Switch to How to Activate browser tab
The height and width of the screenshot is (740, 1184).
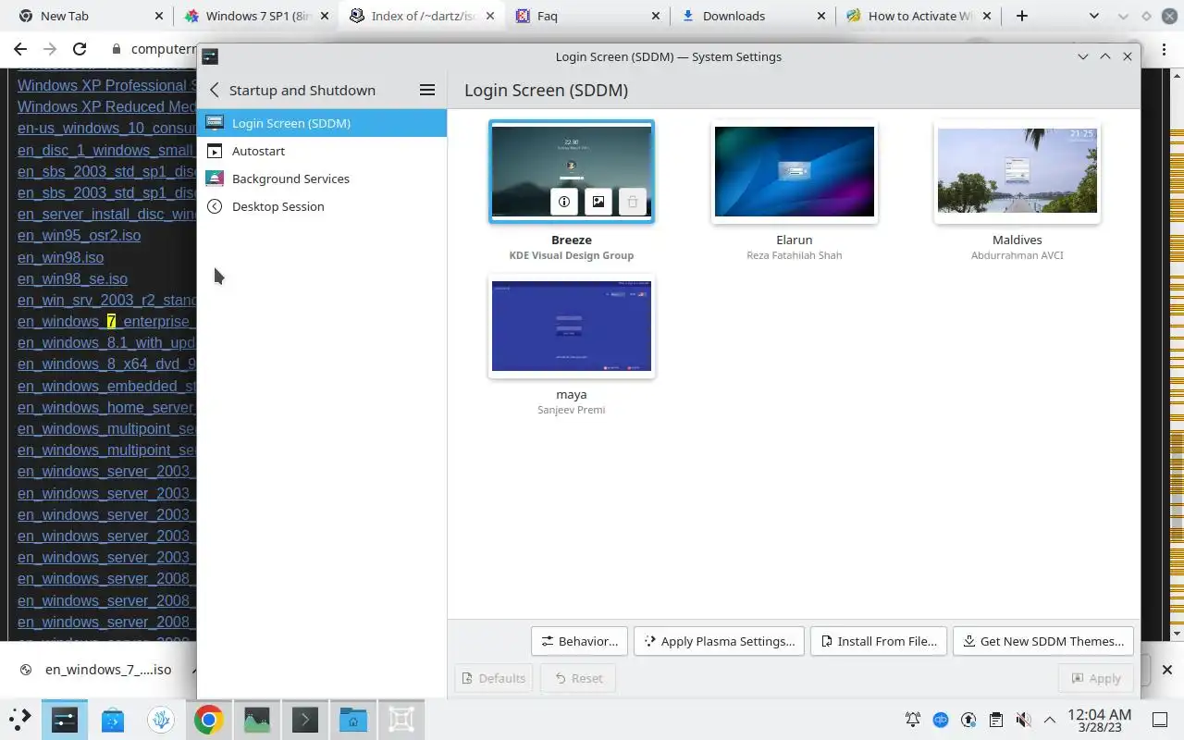[x=920, y=16]
